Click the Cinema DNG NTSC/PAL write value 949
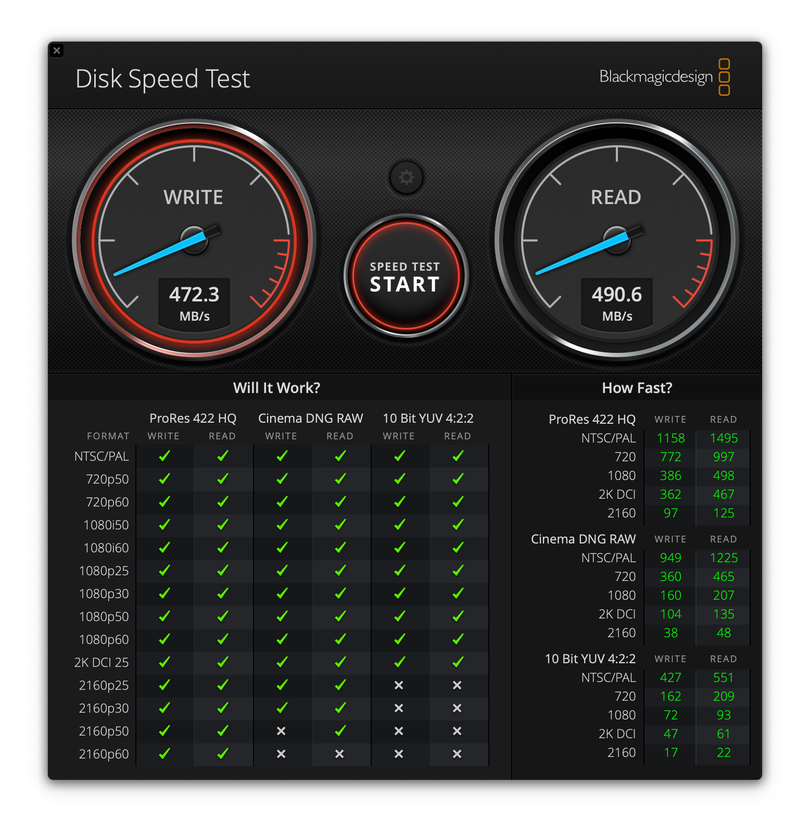This screenshot has width=810, height=835. point(670,558)
